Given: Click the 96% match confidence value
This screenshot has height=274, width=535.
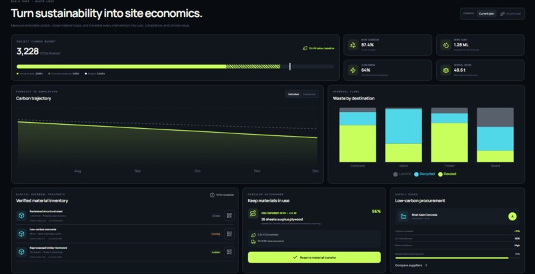Looking at the screenshot, I should 376,212.
